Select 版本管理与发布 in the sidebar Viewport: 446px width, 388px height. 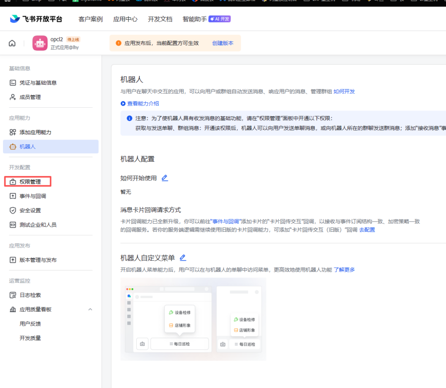click(38, 260)
